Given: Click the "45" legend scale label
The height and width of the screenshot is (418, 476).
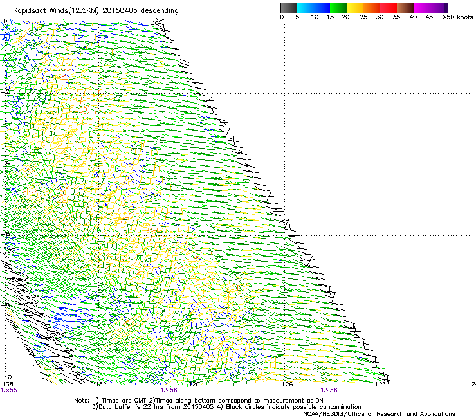Looking at the screenshot, I should tap(429, 17).
